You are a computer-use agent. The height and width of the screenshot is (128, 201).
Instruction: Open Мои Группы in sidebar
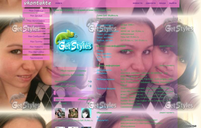click(36, 41)
